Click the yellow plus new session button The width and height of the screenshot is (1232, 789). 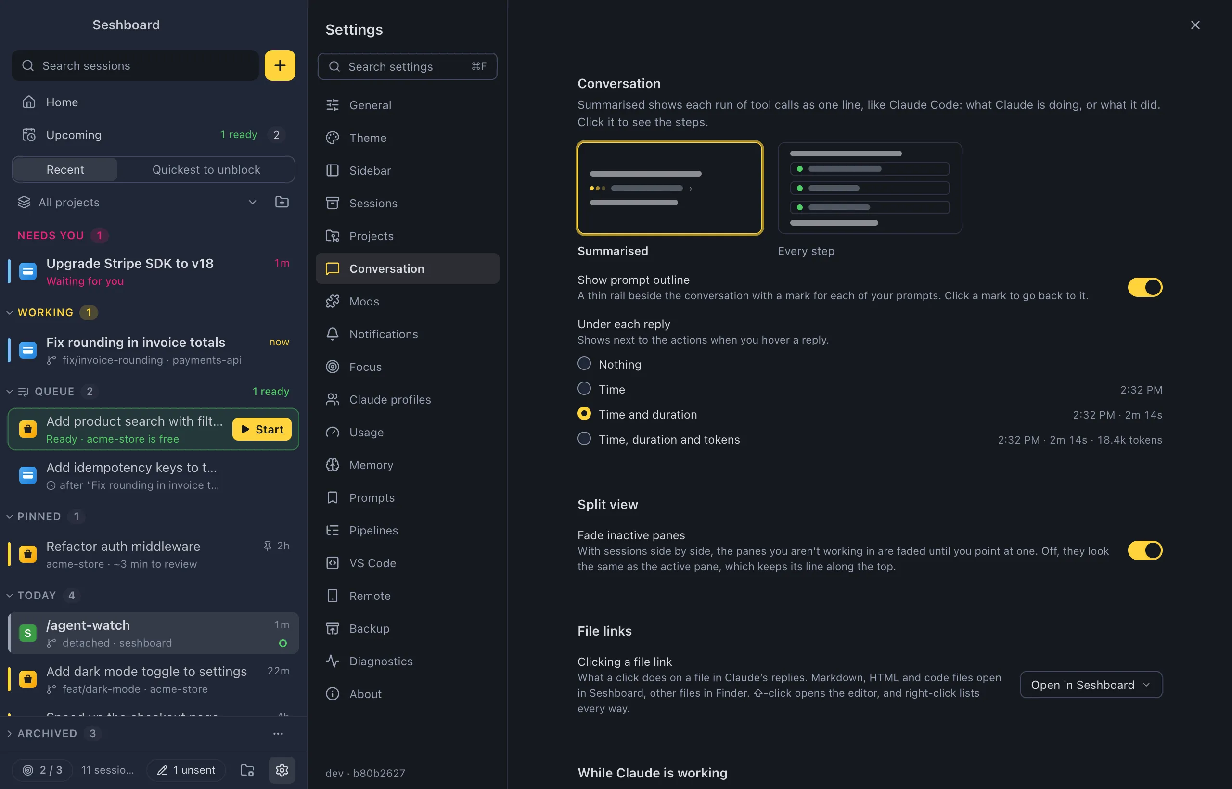point(280,65)
